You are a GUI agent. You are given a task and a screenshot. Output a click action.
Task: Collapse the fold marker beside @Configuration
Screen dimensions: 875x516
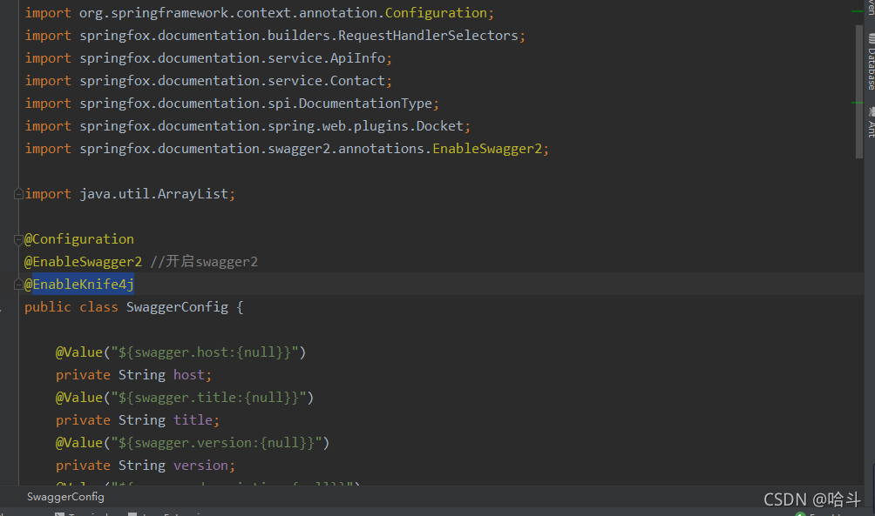[18, 239]
